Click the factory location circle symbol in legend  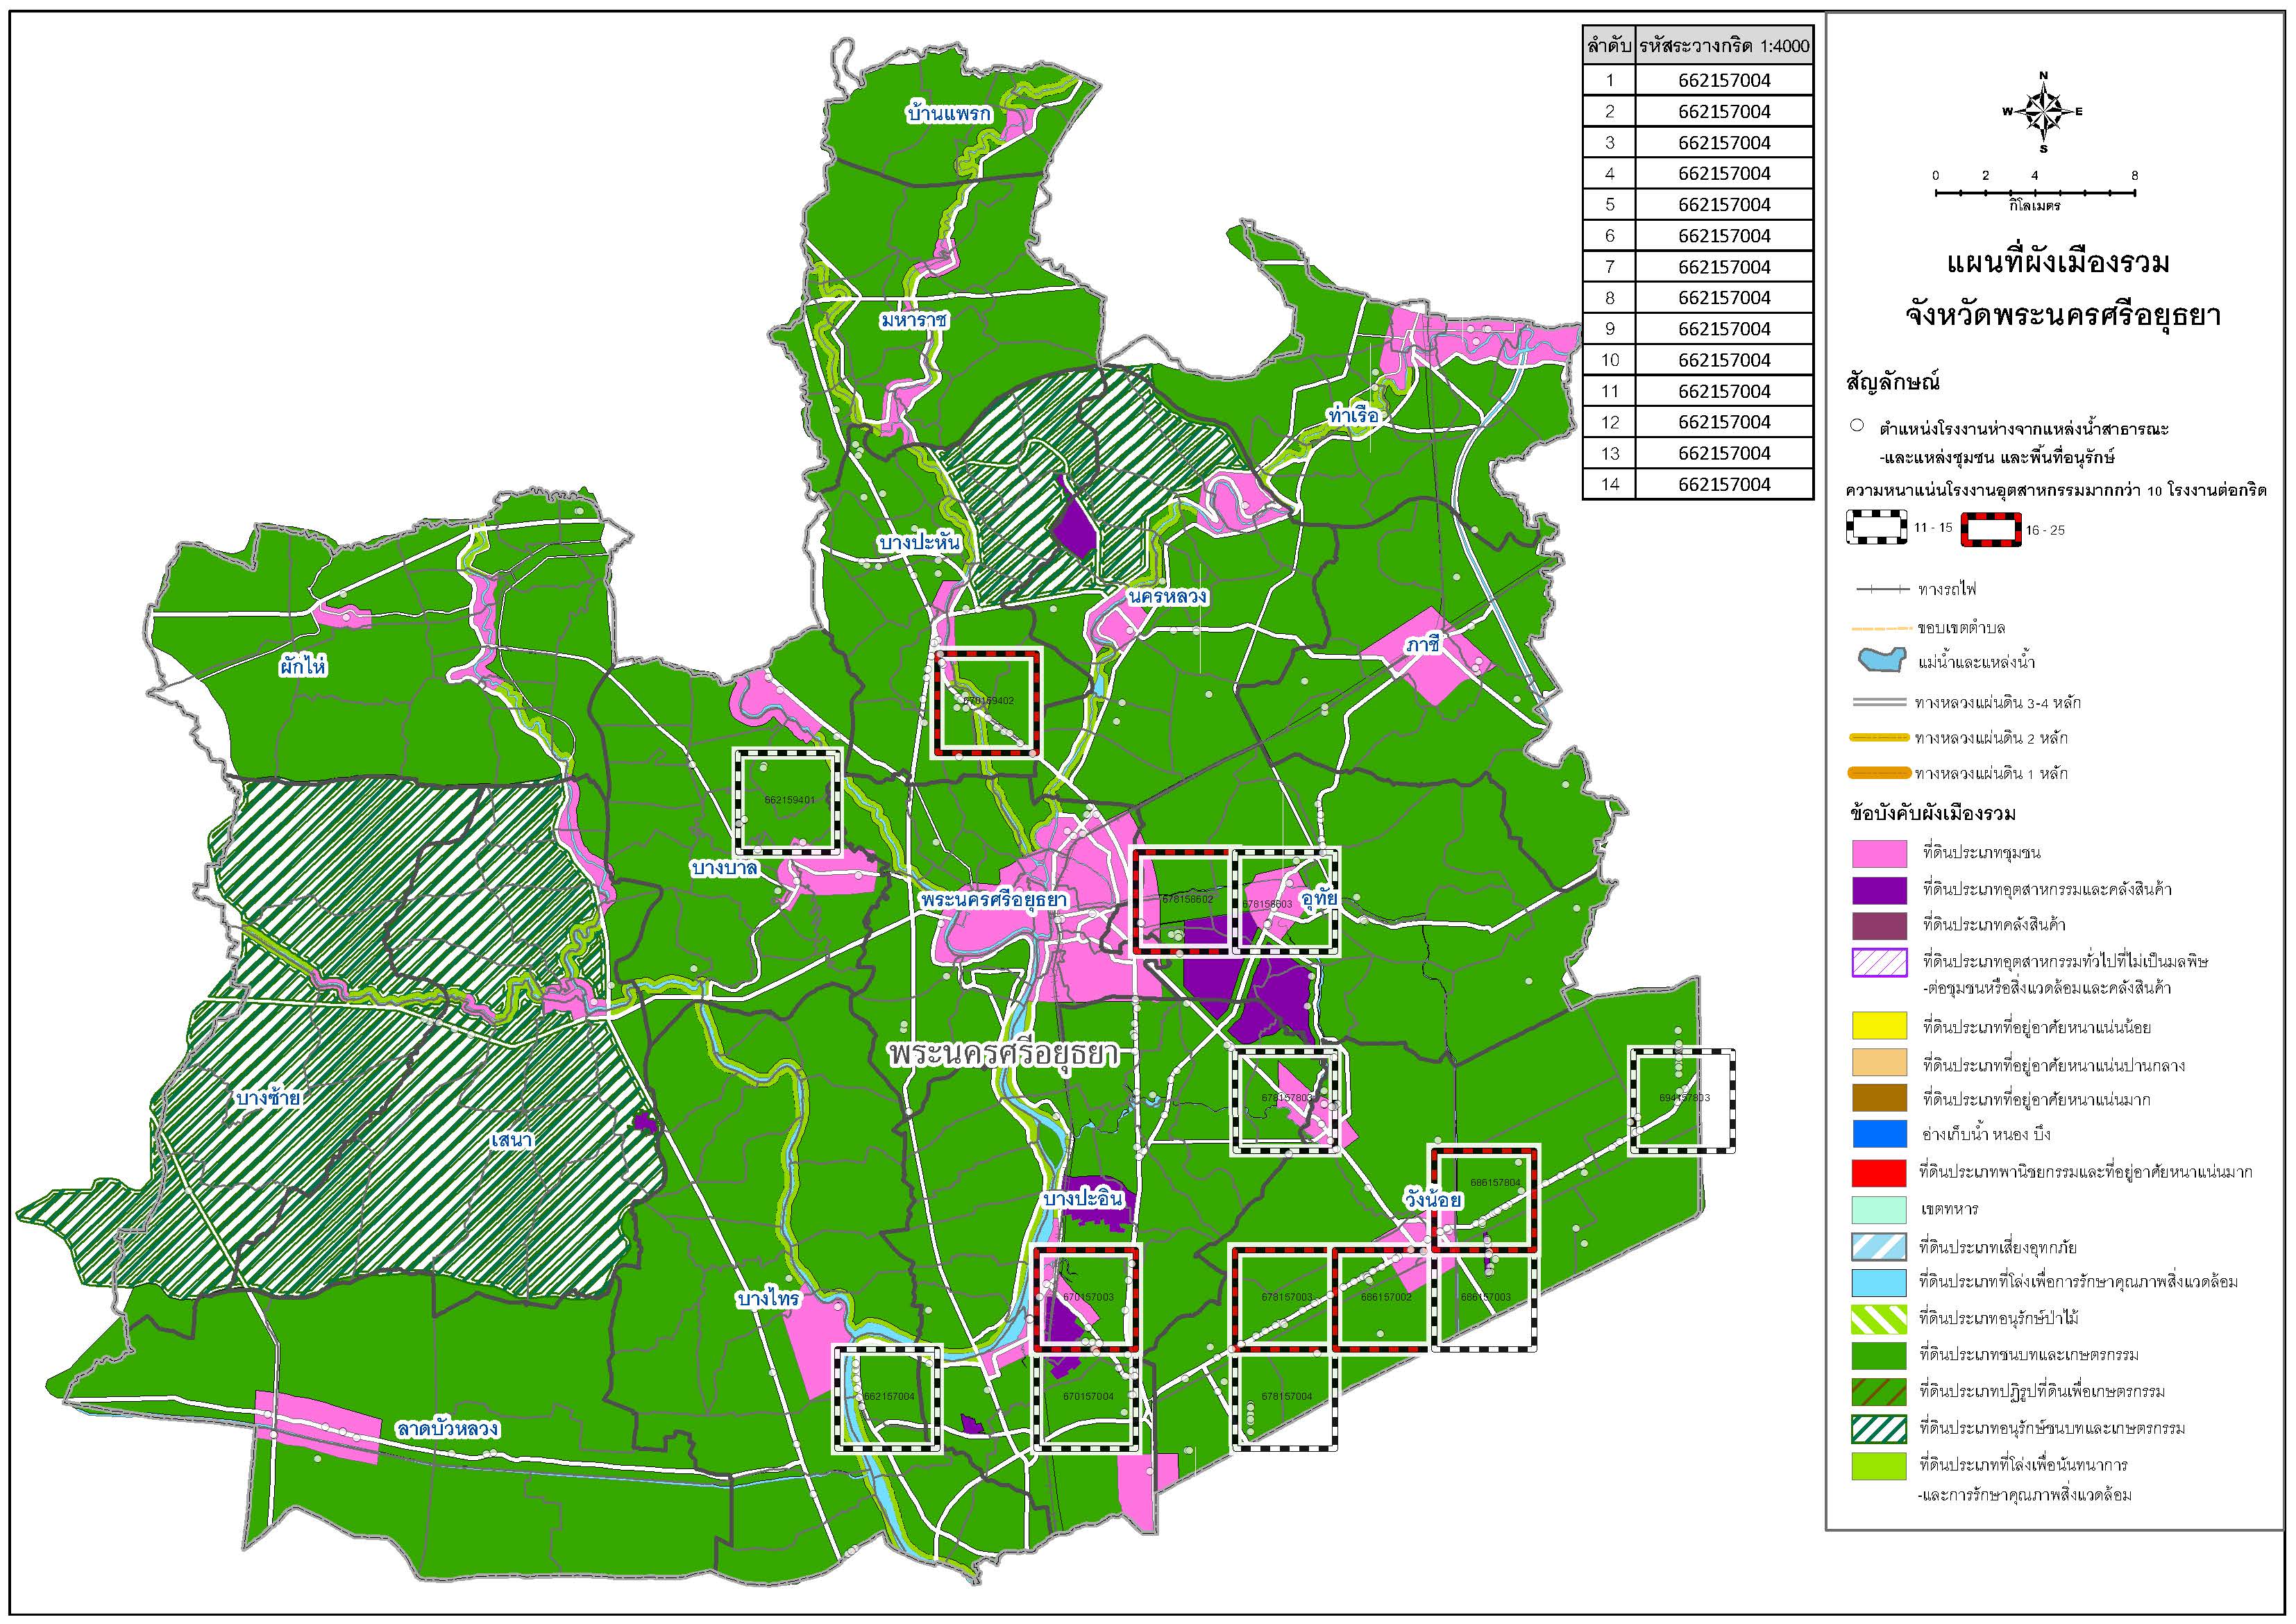click(x=1856, y=425)
